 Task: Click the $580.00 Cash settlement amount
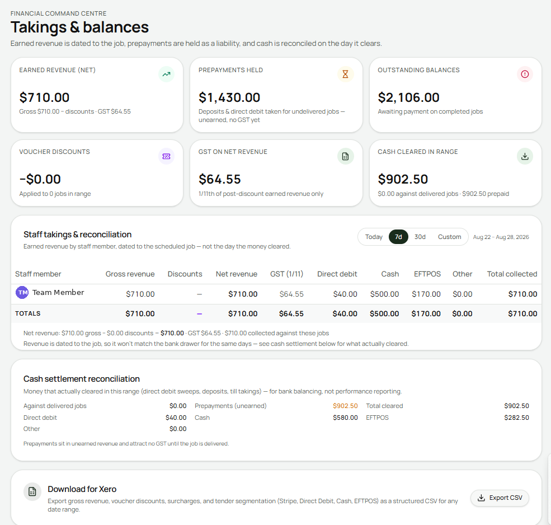click(x=345, y=418)
